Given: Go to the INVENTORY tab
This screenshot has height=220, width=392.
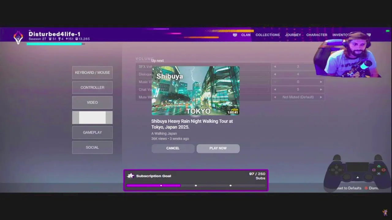Looking at the screenshot, I should point(341,35).
